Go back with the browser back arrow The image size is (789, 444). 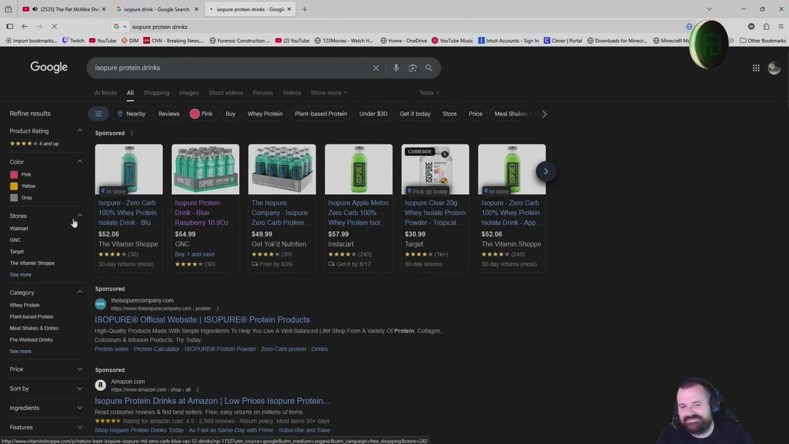coord(25,27)
